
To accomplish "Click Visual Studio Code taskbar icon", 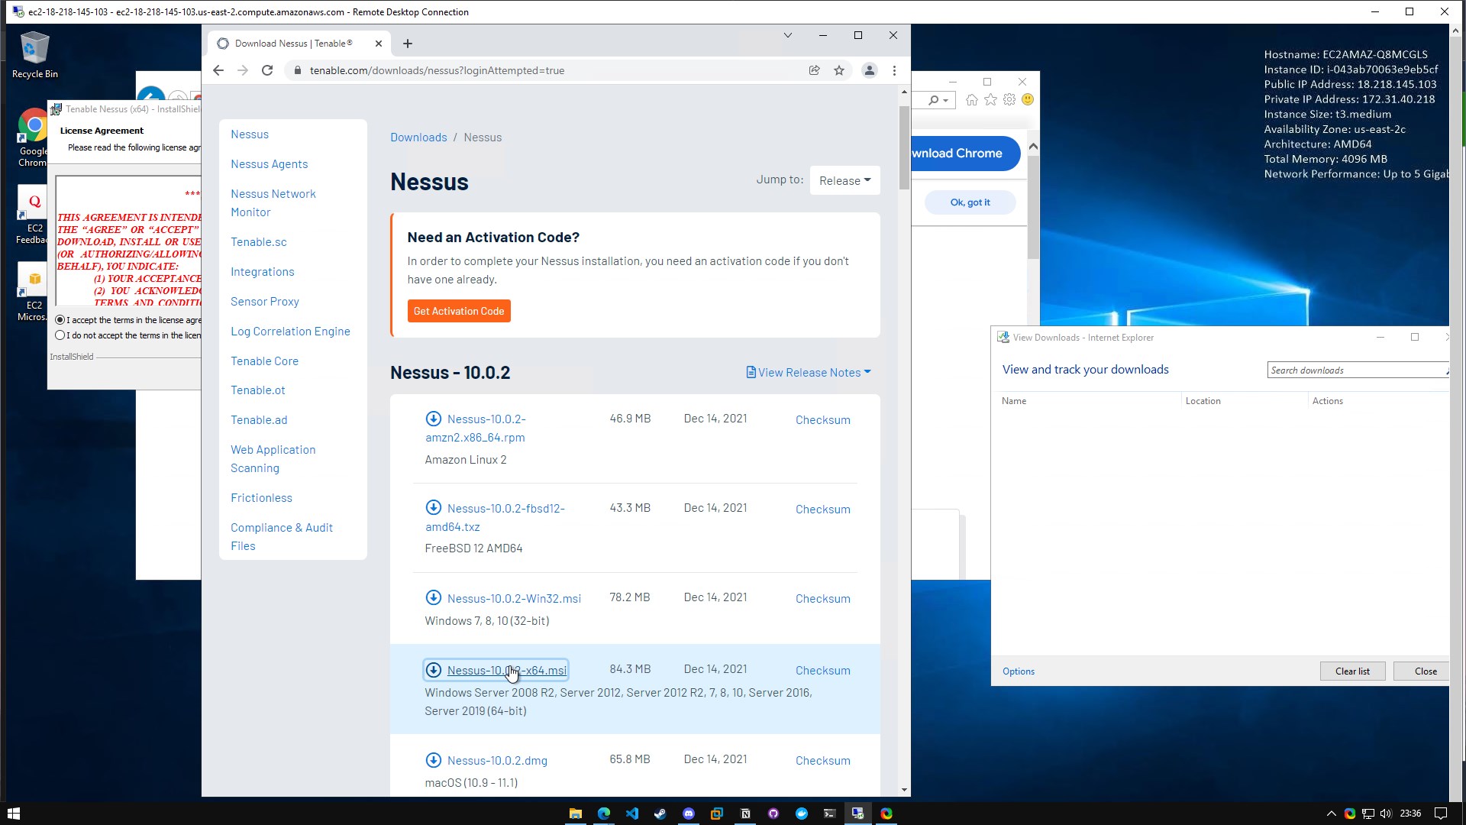I will point(632,814).
